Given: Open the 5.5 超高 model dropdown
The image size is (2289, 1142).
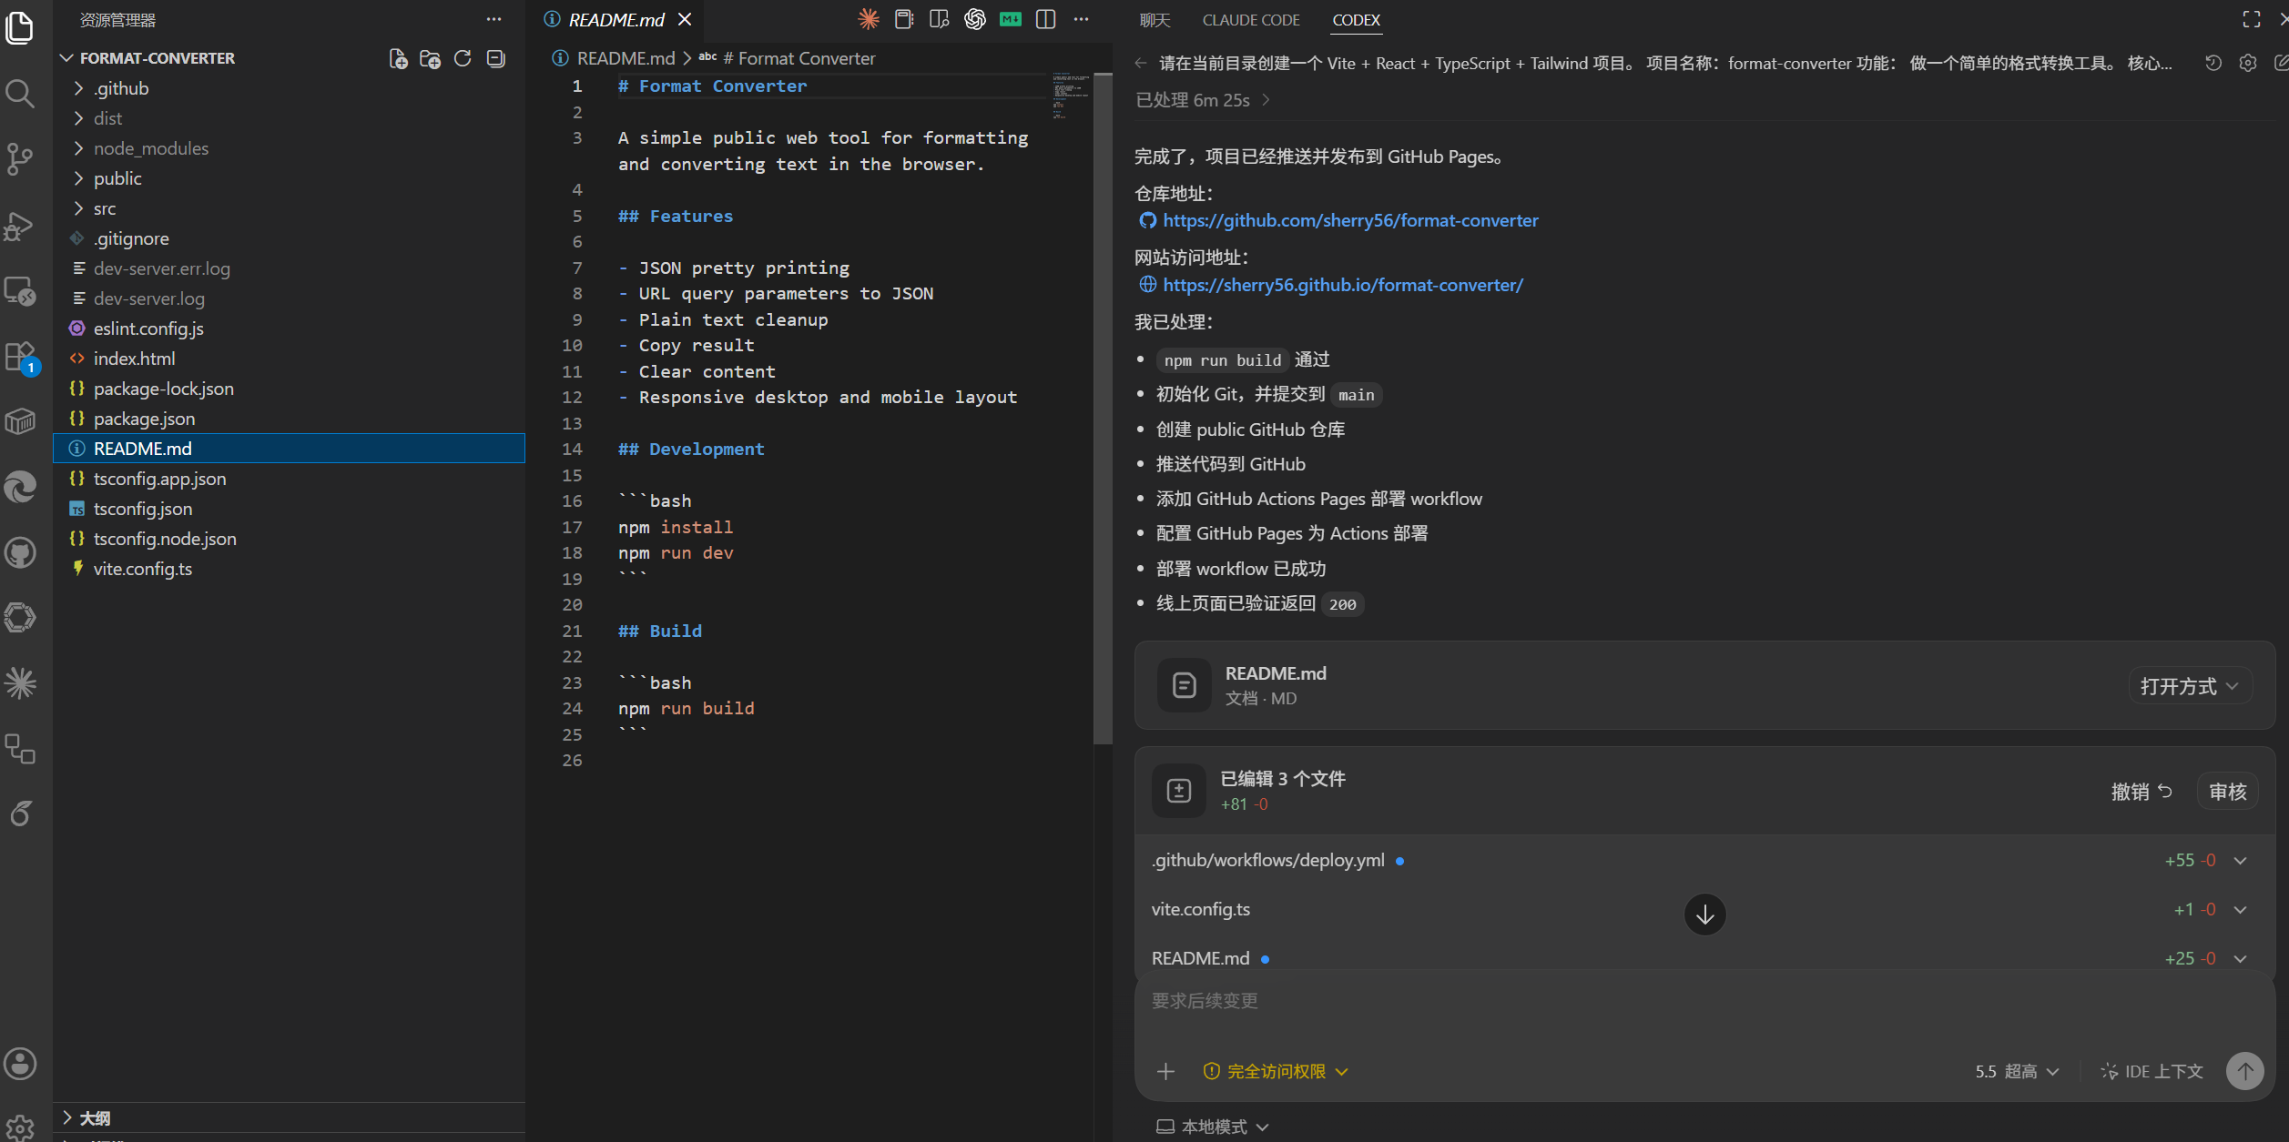Looking at the screenshot, I should point(2017,1071).
